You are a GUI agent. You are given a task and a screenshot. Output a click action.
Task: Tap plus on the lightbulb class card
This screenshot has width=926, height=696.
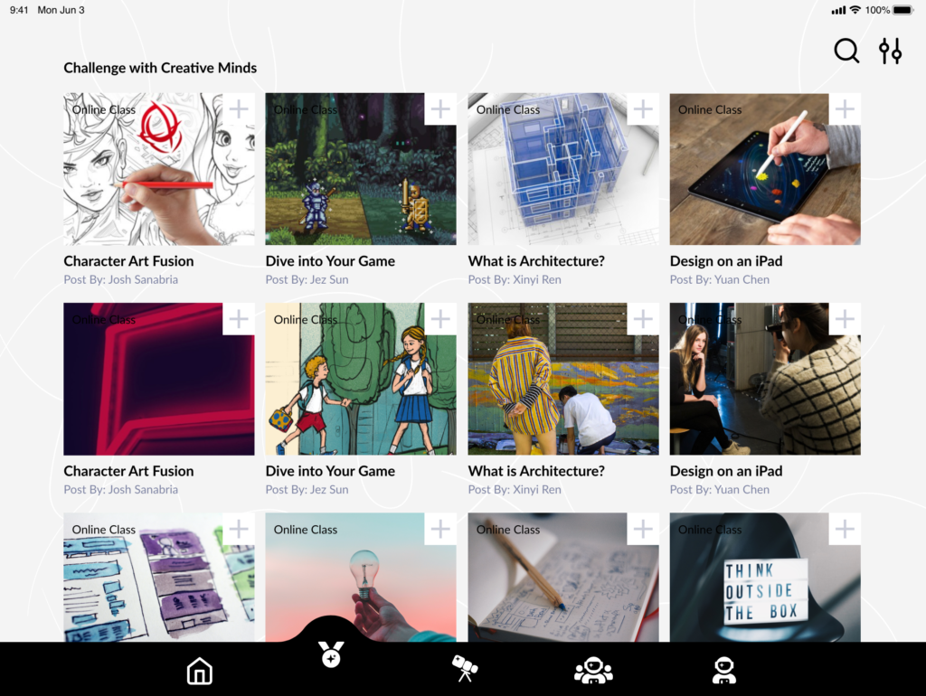point(440,529)
